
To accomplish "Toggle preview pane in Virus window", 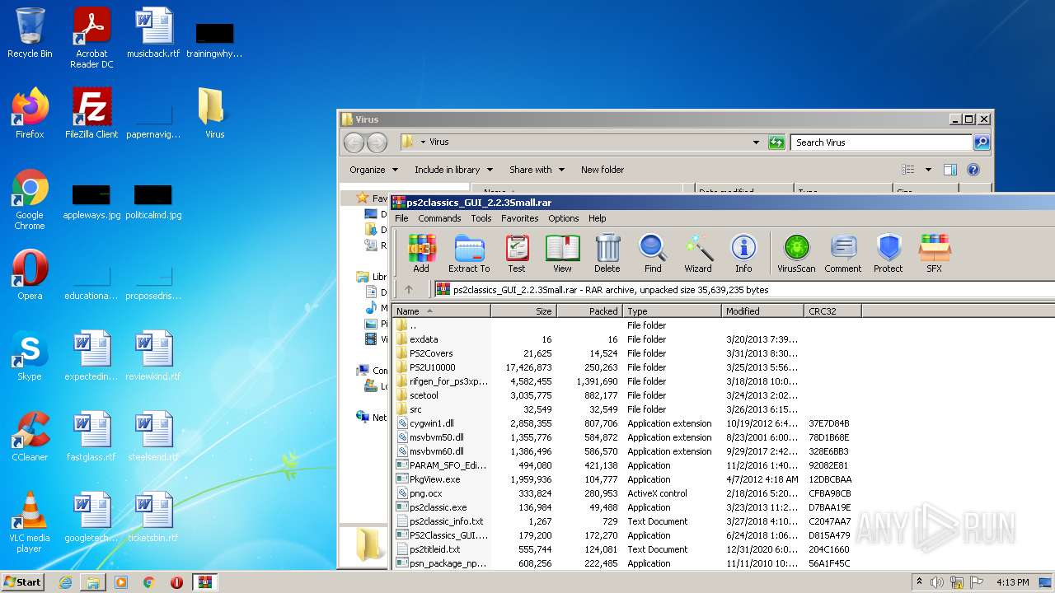I will pyautogui.click(x=949, y=170).
